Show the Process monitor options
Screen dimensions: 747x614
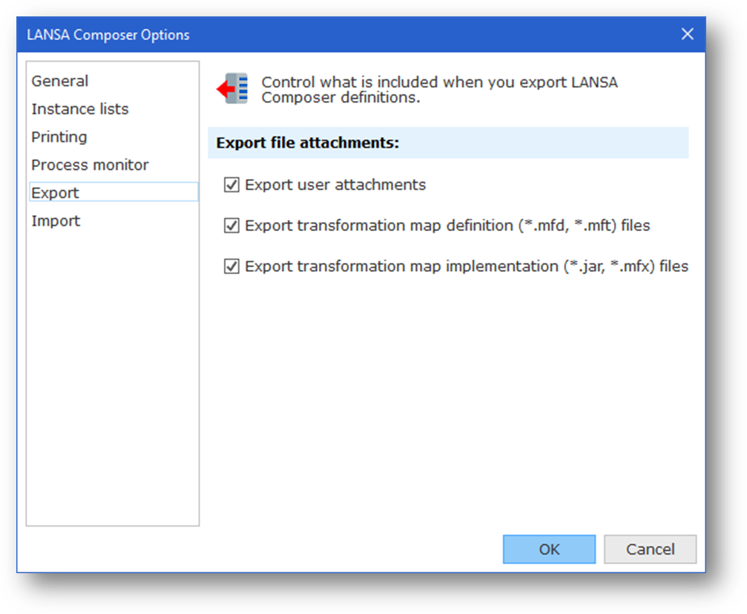(x=90, y=165)
